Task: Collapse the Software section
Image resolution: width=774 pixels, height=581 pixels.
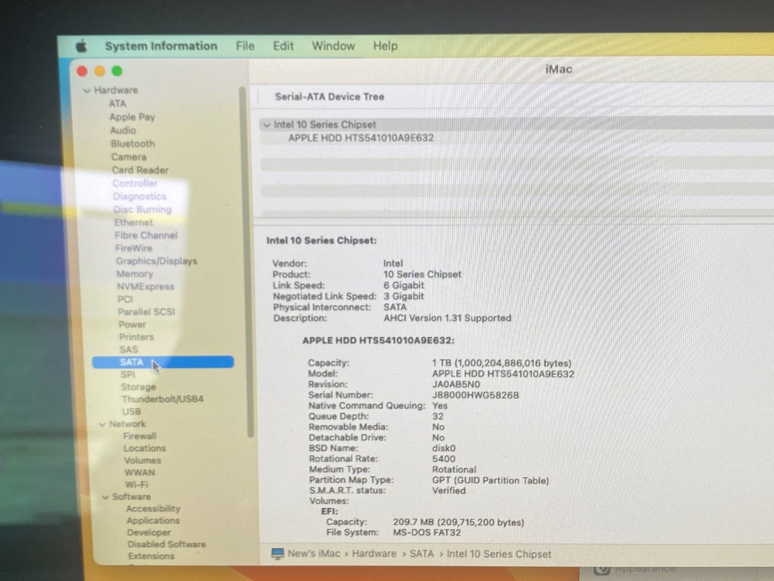Action: coord(105,497)
